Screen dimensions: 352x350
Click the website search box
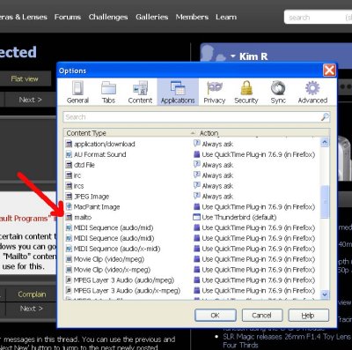click(x=318, y=18)
